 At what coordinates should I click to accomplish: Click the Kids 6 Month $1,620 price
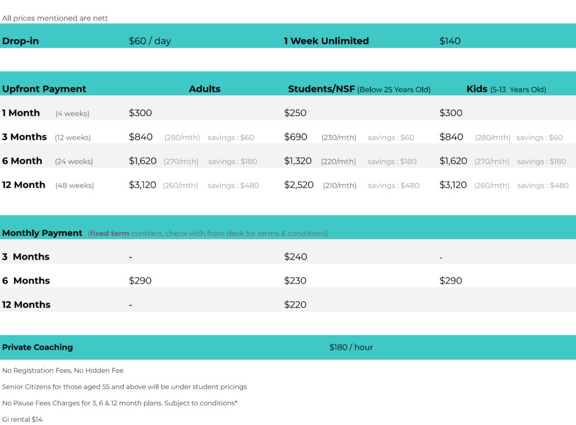point(453,161)
